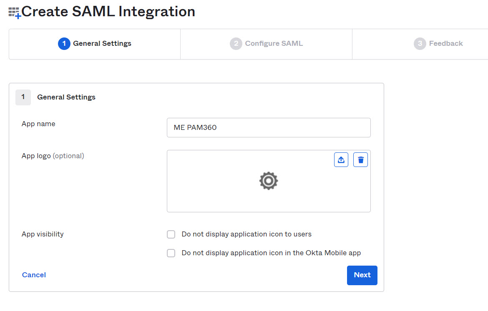
Task: Click the gear placeholder logo image
Action: pyautogui.click(x=268, y=181)
